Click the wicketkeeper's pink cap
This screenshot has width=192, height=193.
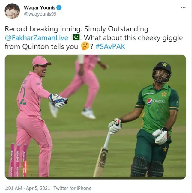[41, 61]
